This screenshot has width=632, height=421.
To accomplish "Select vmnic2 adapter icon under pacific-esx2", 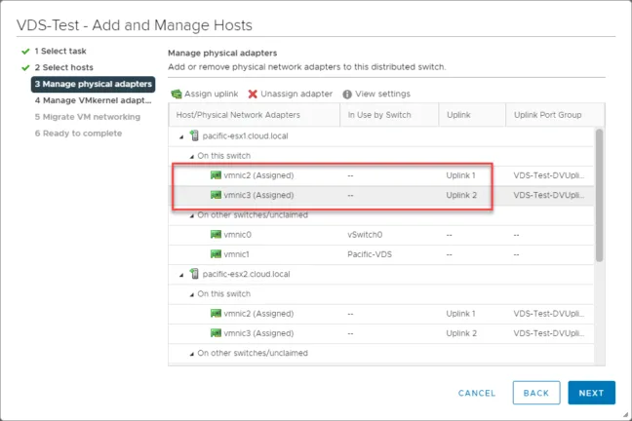I will pyautogui.click(x=217, y=314).
